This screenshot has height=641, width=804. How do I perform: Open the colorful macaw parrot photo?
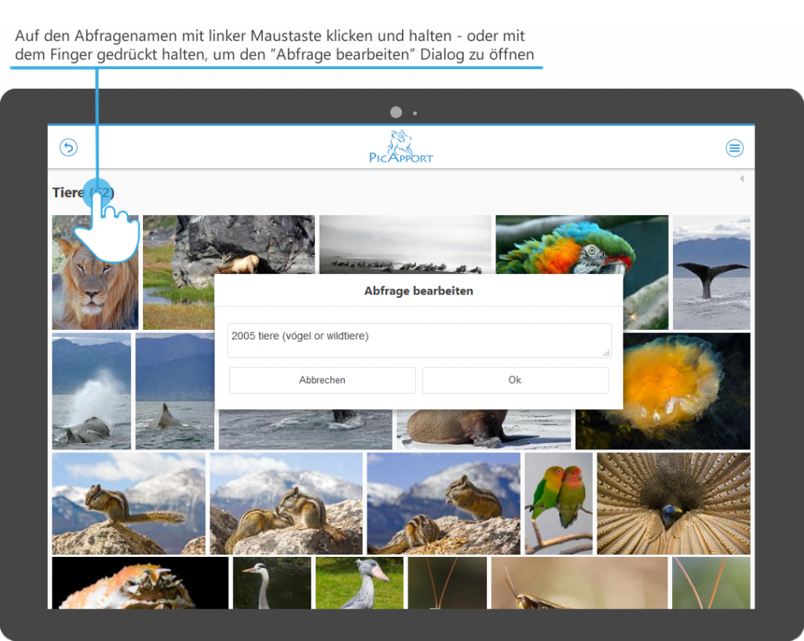point(581,244)
